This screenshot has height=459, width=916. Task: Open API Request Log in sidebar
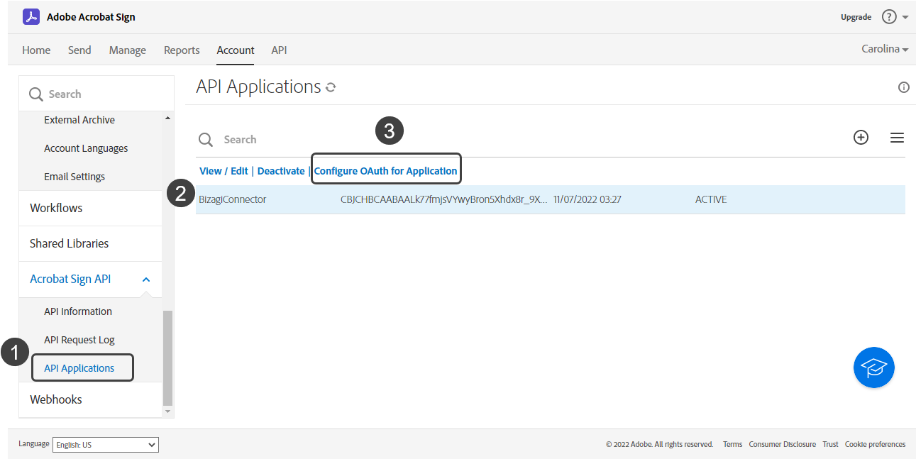pyautogui.click(x=79, y=340)
